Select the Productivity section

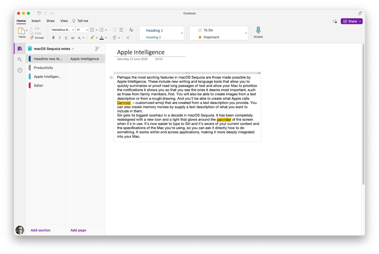click(46, 67)
